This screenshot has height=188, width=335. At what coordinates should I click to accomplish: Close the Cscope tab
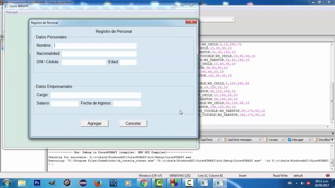[x=283, y=140]
